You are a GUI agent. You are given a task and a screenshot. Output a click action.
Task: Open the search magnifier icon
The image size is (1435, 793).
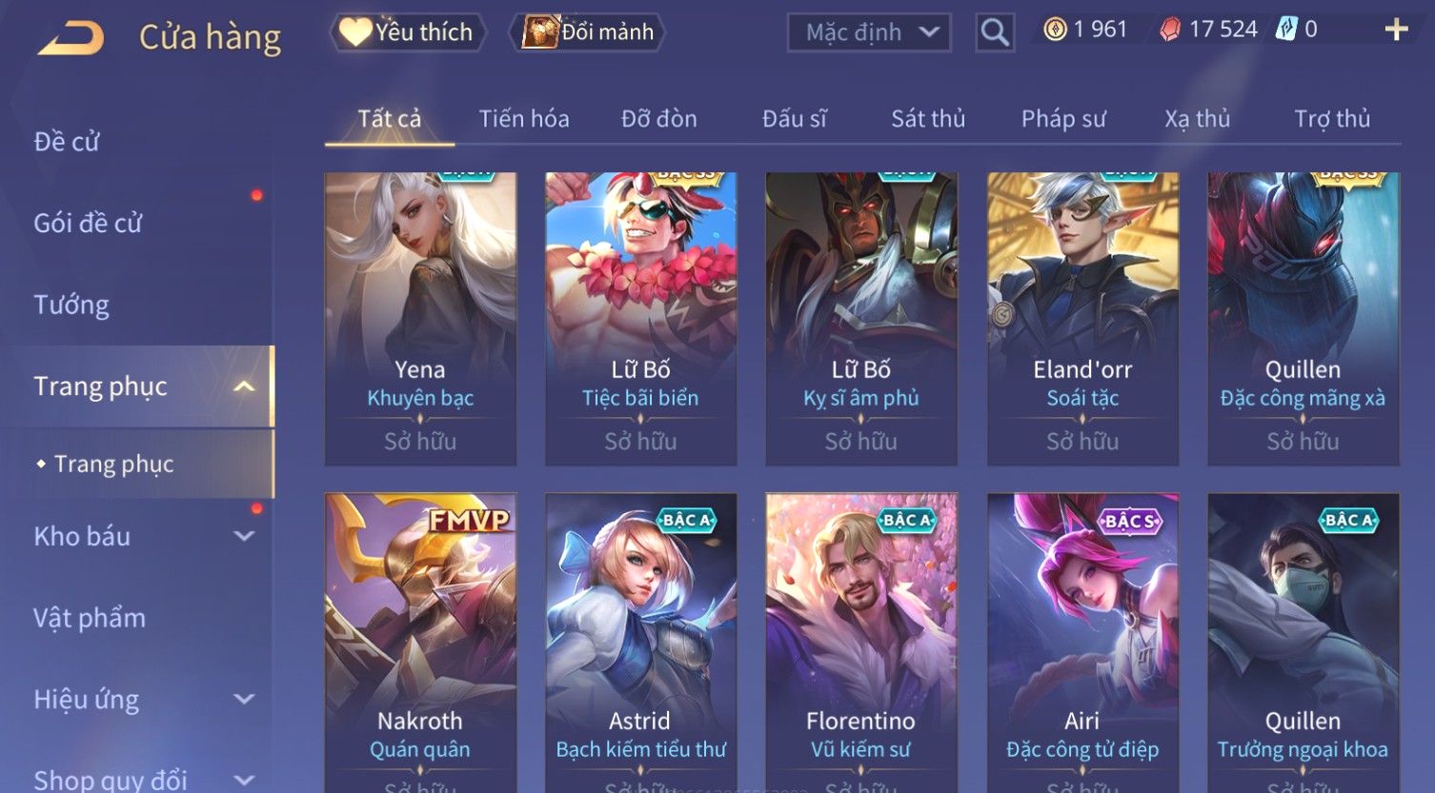coord(994,32)
